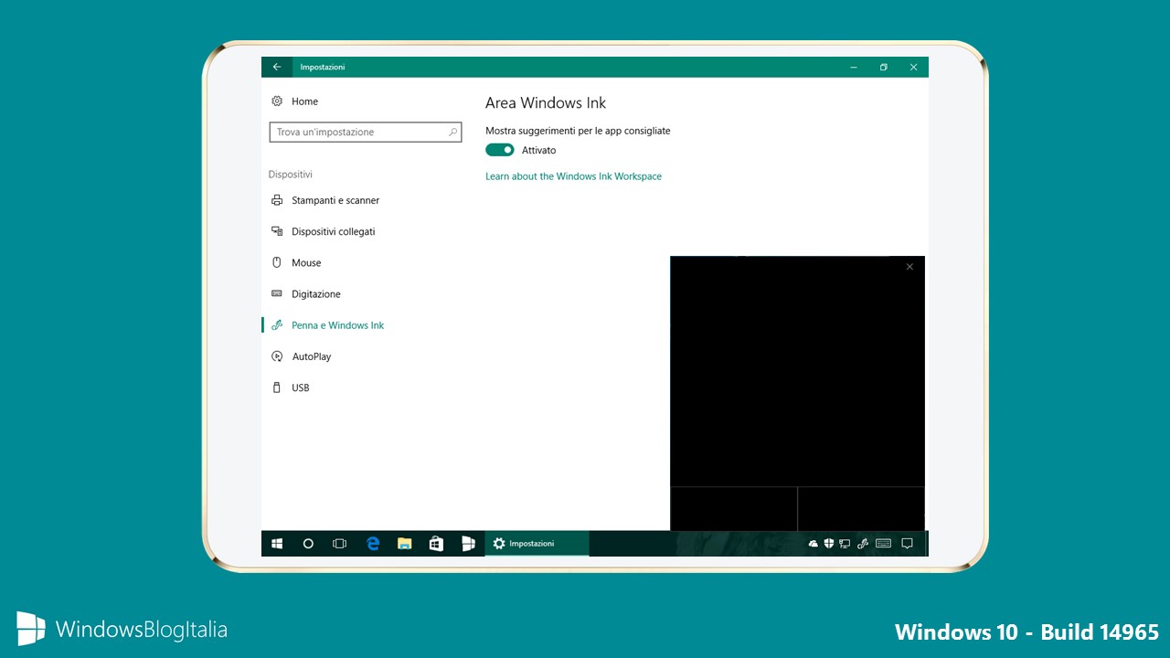This screenshot has height=658, width=1170.
Task: Click the white tile app icon after Store
Action: click(468, 544)
